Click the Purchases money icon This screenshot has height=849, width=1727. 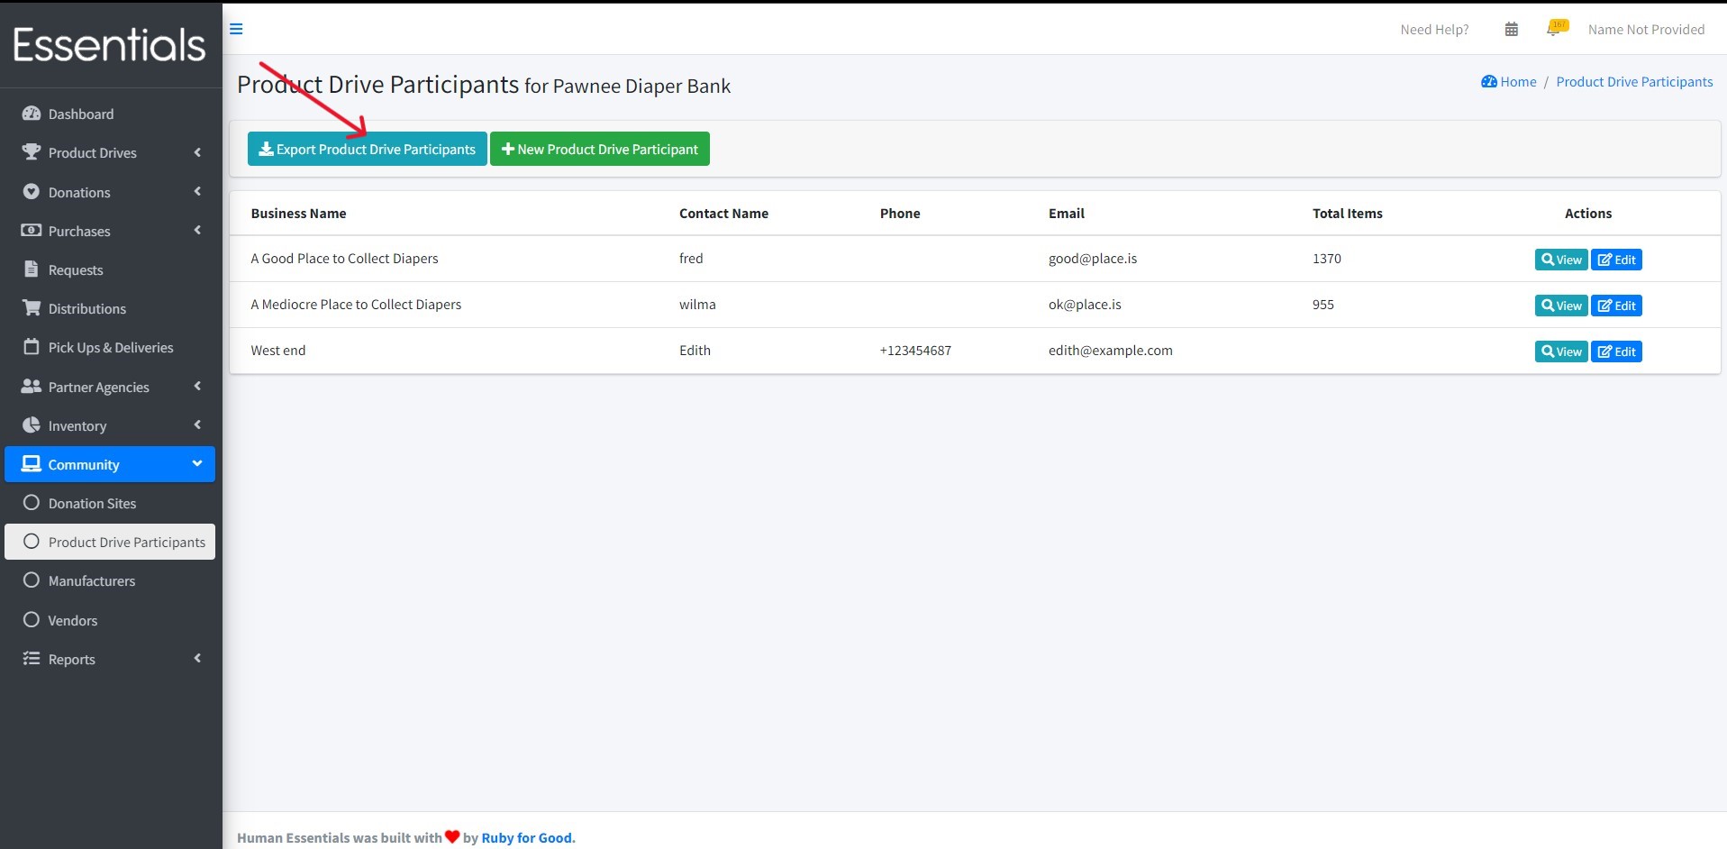point(32,231)
